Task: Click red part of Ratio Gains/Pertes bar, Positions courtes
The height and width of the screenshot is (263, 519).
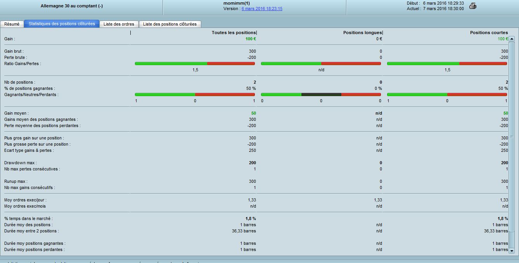Action: coord(483,64)
